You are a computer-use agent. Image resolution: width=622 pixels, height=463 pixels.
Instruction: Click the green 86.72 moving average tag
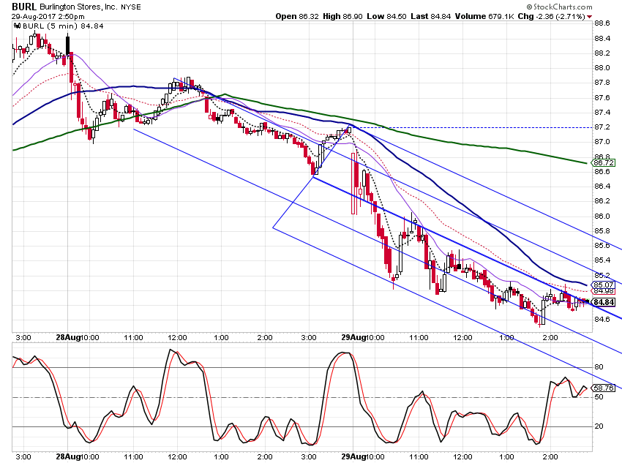pyautogui.click(x=603, y=162)
